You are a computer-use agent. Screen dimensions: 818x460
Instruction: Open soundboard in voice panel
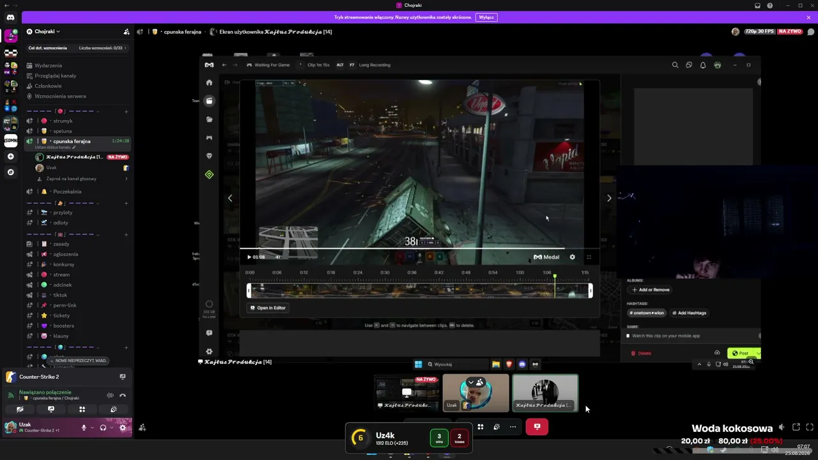(x=113, y=410)
